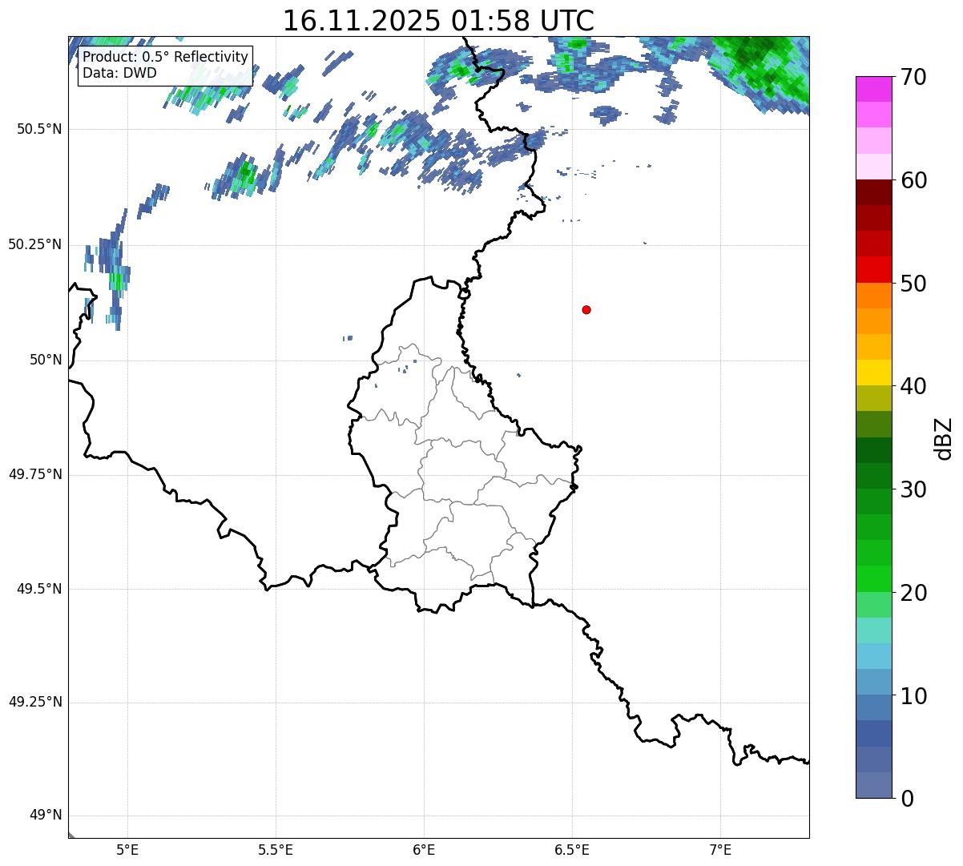Click the colorbar value 30

(913, 489)
